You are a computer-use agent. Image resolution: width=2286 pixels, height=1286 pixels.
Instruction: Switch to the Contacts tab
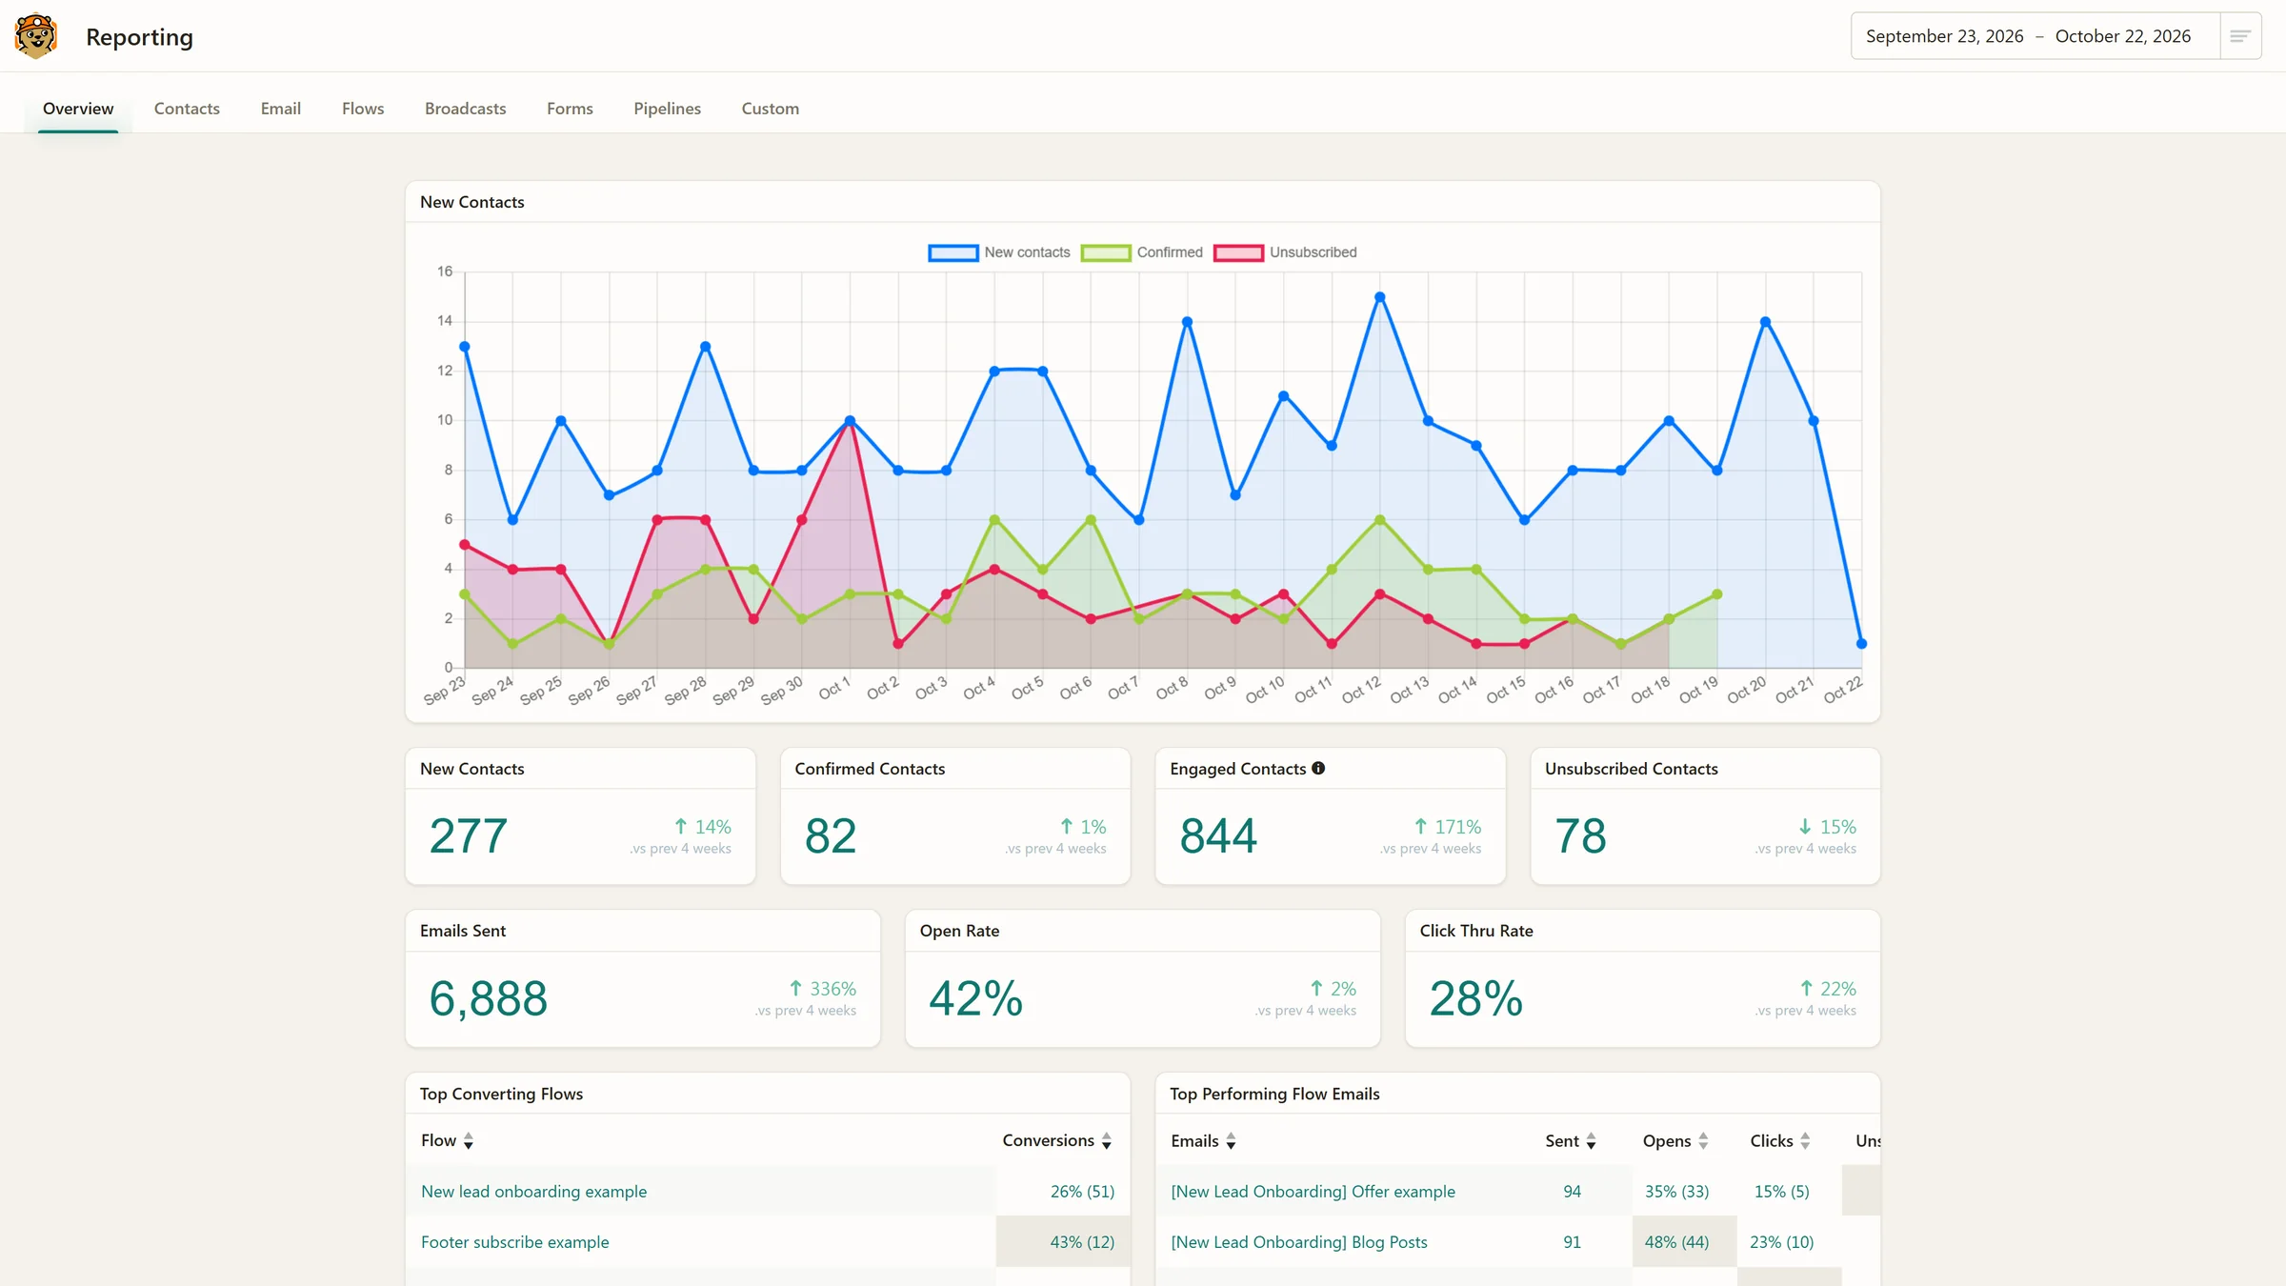pyautogui.click(x=187, y=109)
